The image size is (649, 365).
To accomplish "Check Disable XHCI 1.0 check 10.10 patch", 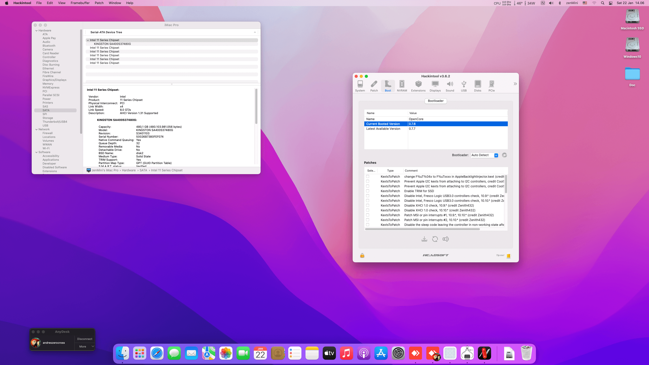I will pos(368,210).
